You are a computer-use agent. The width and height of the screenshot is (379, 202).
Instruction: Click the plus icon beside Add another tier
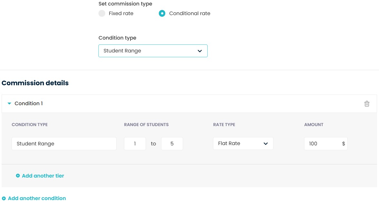18,176
